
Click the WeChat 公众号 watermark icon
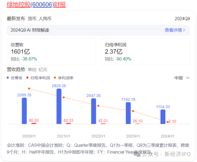click(137, 154)
